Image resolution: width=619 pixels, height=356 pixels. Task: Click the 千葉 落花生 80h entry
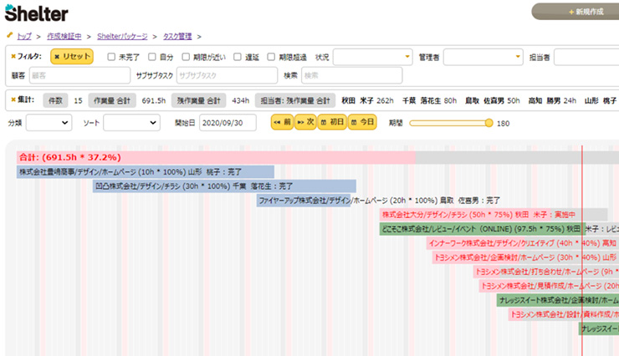point(429,100)
